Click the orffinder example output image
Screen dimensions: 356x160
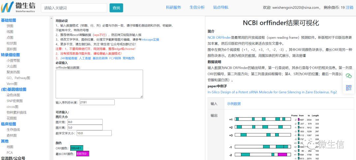(x=274, y=136)
